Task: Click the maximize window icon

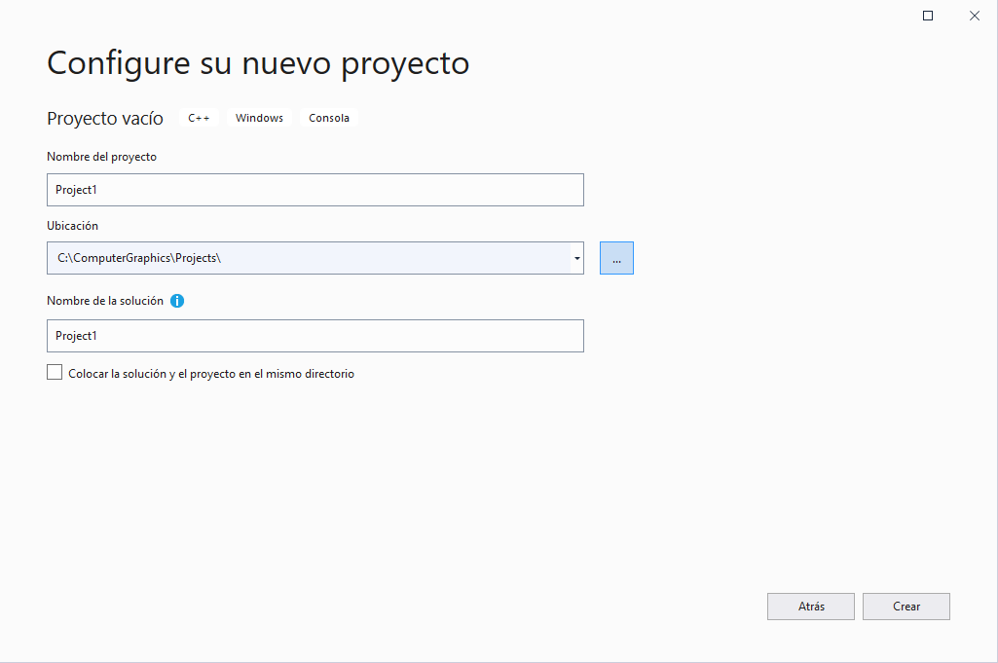Action: [x=927, y=15]
